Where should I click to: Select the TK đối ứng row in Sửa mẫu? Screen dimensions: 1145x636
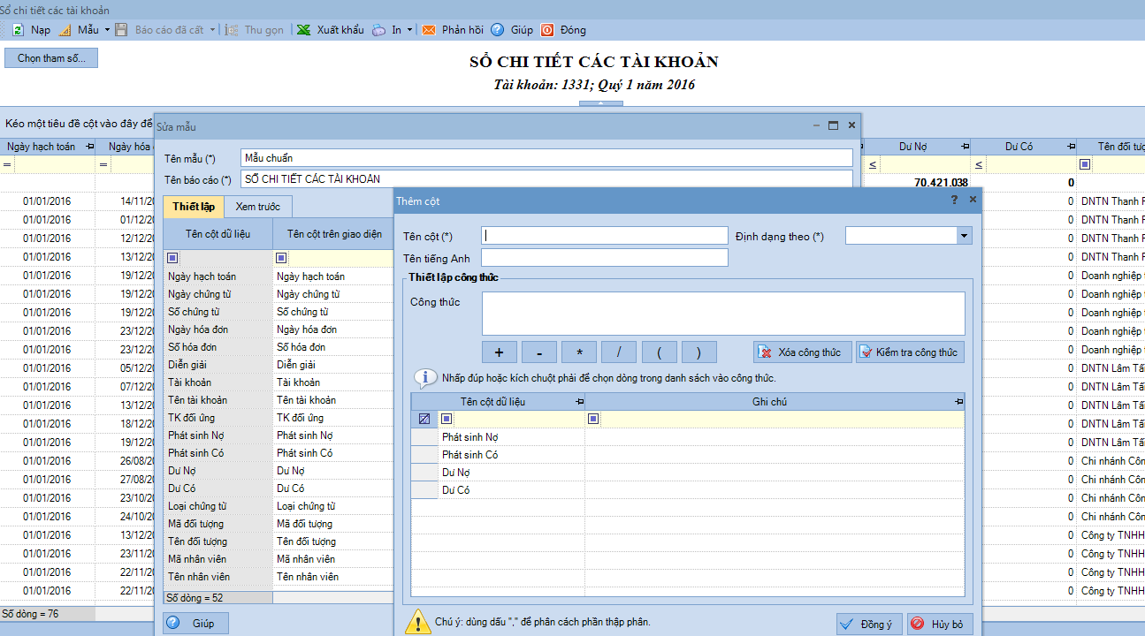click(279, 418)
